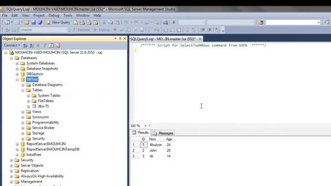Viewport: 331px width, 186px height.
Task: Open the Window menu
Action: tap(83, 16)
